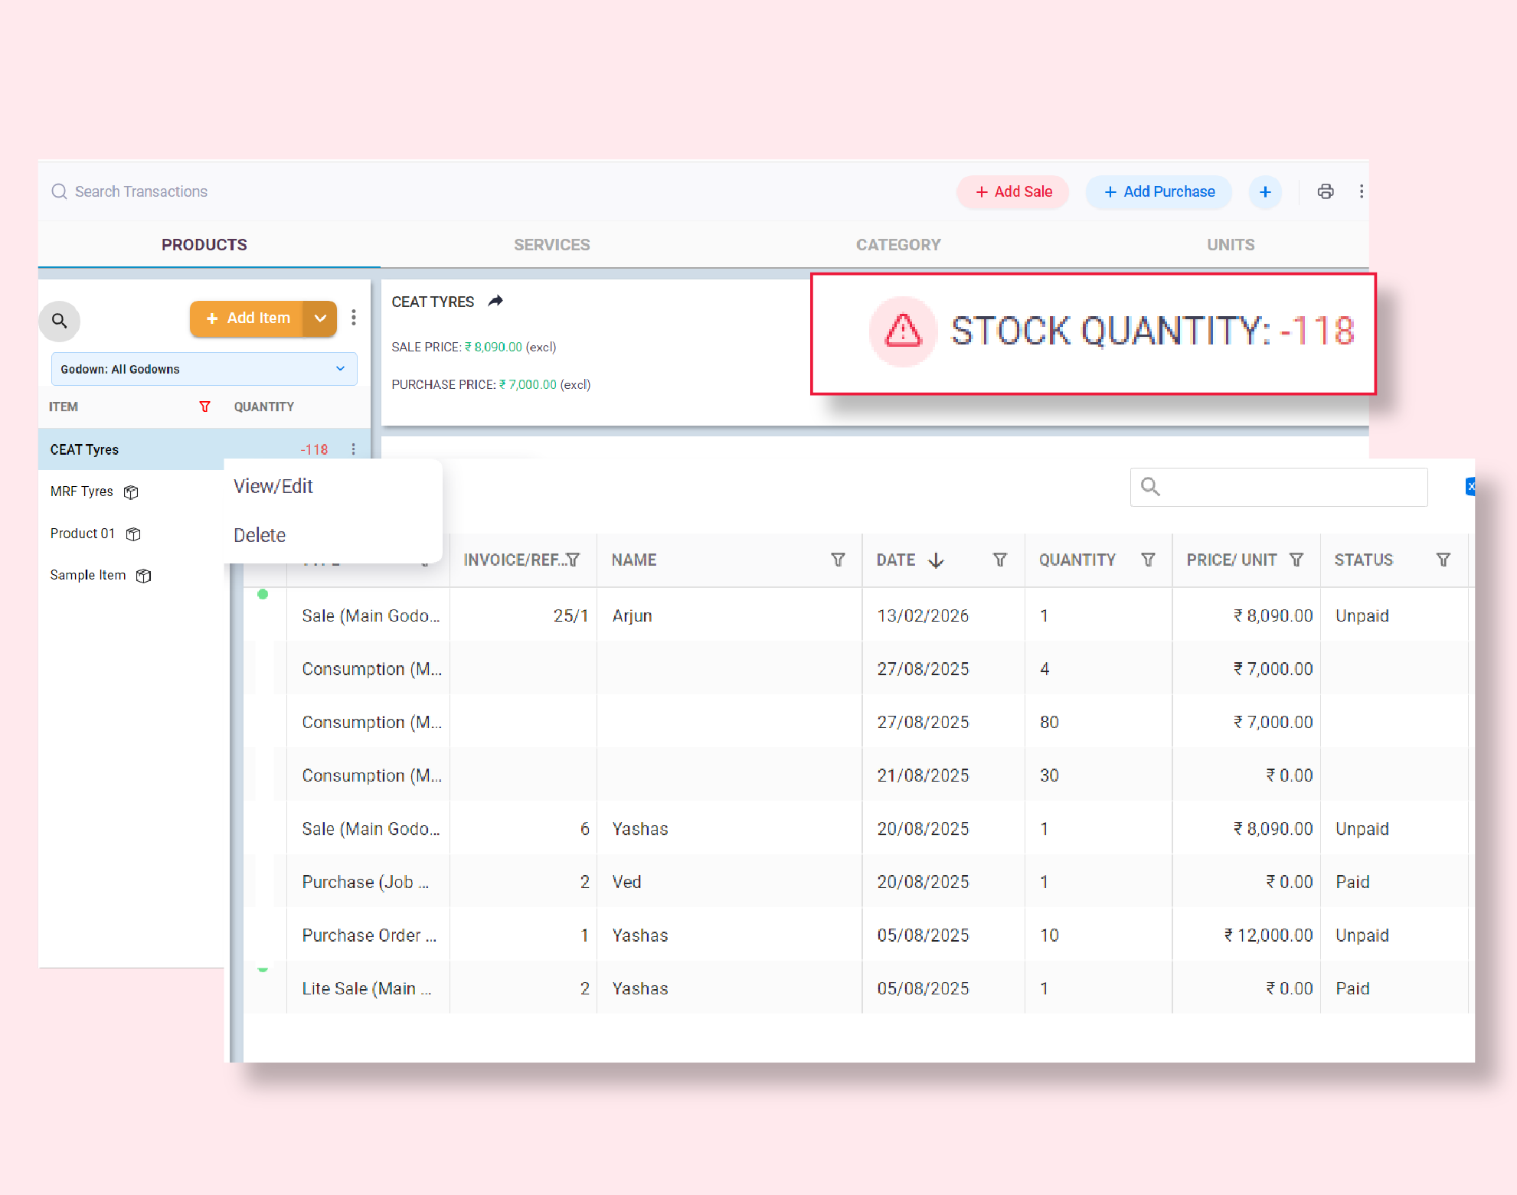This screenshot has height=1195, width=1517.
Task: Open the share arrow beside CEAT TYRES
Action: 495,301
